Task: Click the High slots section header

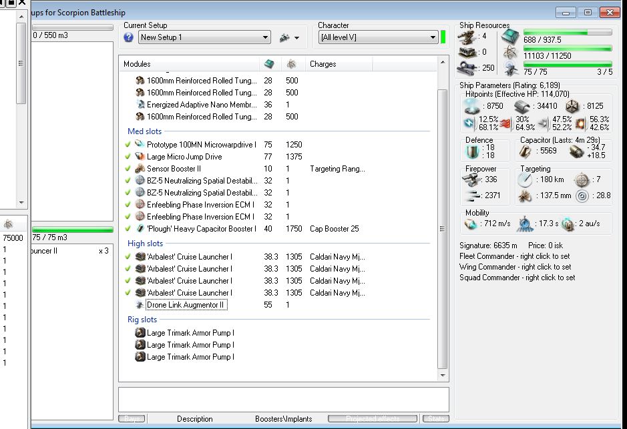Action: tap(145, 244)
